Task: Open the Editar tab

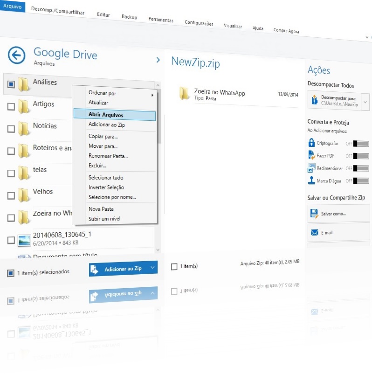Action: point(103,14)
